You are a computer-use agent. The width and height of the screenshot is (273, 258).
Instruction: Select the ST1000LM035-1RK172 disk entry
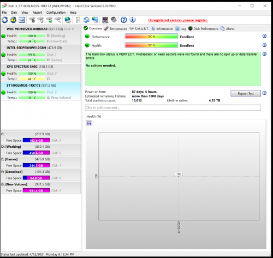[41, 92]
